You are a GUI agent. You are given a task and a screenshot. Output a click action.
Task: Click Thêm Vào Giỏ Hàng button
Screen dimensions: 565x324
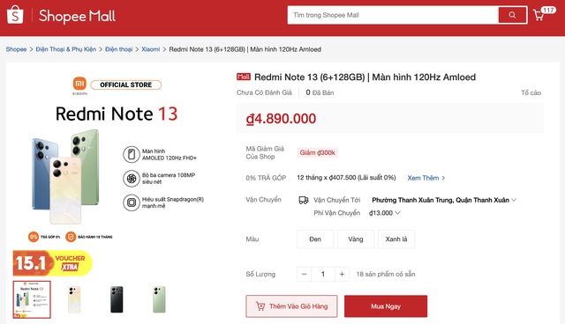coord(291,306)
